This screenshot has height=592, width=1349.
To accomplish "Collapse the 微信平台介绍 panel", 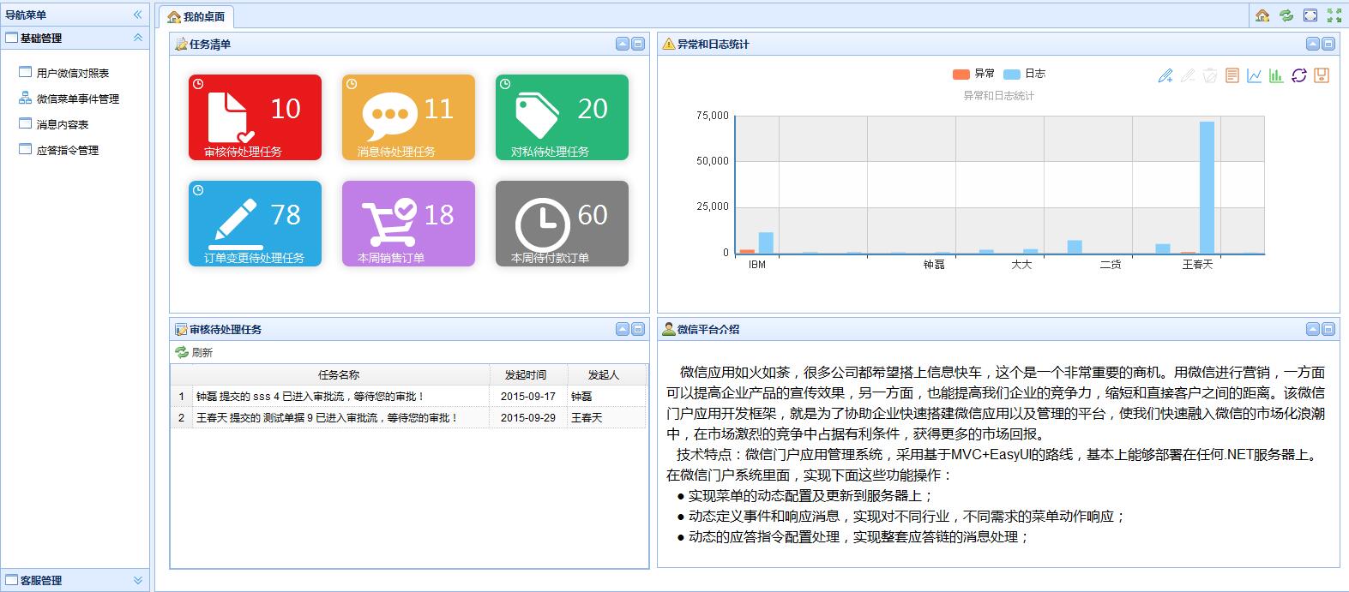I will tap(1313, 329).
